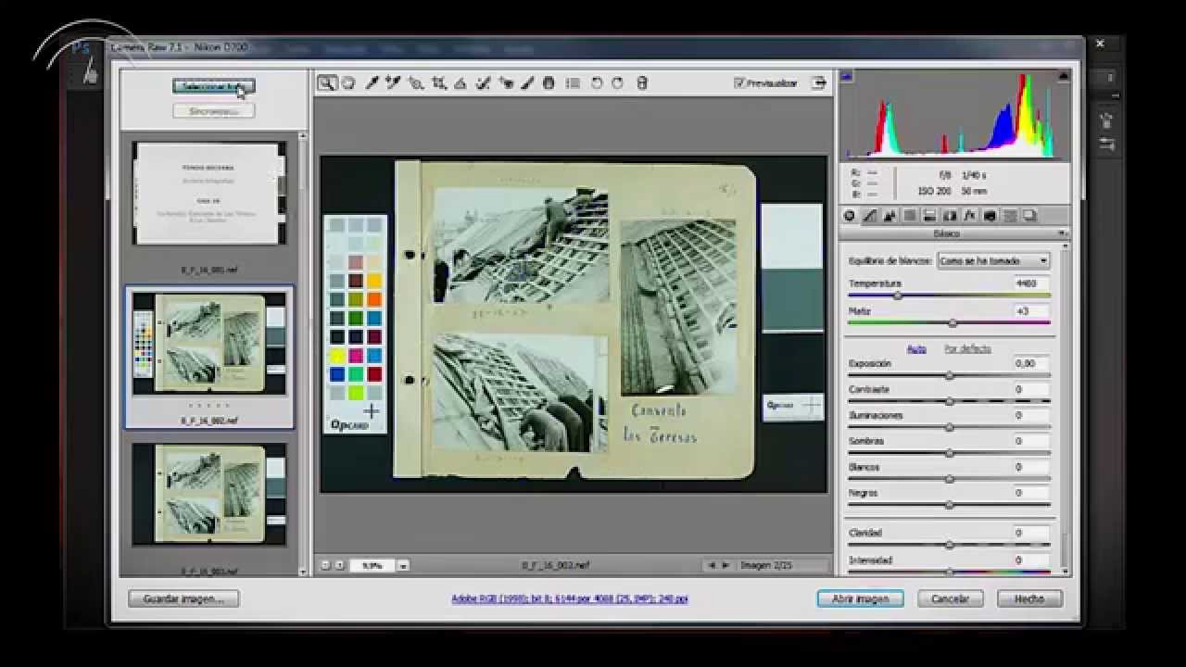This screenshot has width=1186, height=667.
Task: Select the Crop tool
Action: pyautogui.click(x=438, y=83)
